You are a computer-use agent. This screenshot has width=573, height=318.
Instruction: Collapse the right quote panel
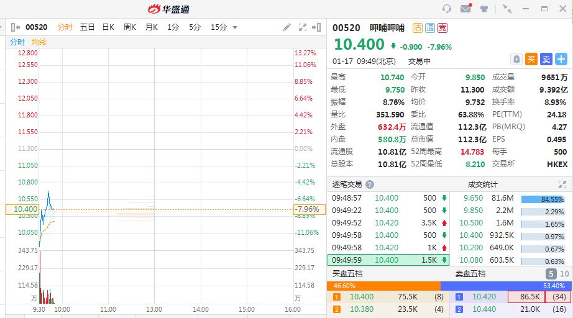pos(318,27)
